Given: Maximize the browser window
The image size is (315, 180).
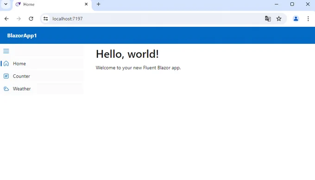Looking at the screenshot, I should pos(292,4).
